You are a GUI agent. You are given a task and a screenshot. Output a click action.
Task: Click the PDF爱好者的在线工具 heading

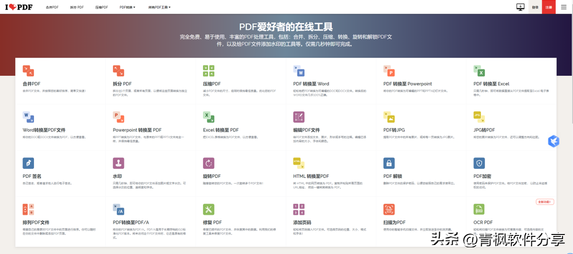(x=286, y=27)
